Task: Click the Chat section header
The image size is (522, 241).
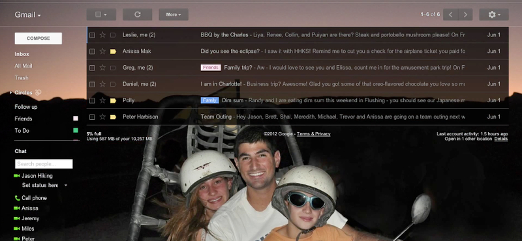Action: 20,151
